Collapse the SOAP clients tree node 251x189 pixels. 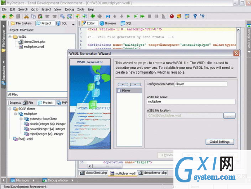[10, 109]
